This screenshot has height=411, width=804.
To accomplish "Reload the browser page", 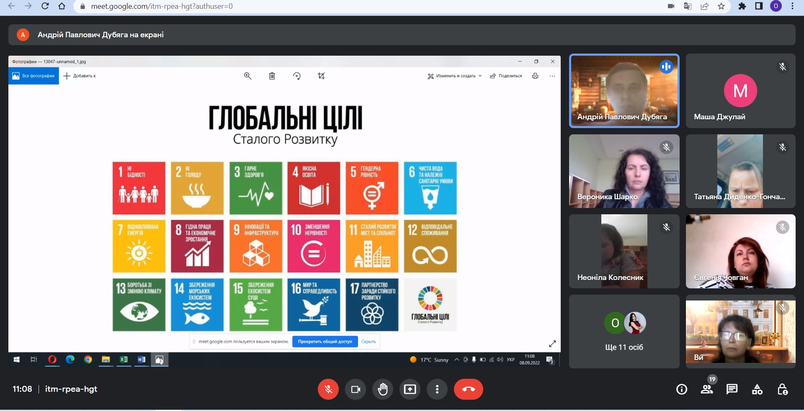I will pyautogui.click(x=45, y=6).
